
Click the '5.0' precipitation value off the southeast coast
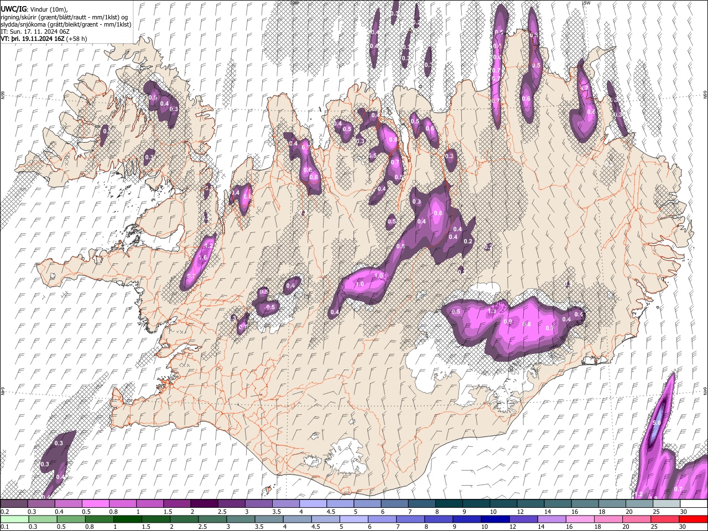pos(657,423)
